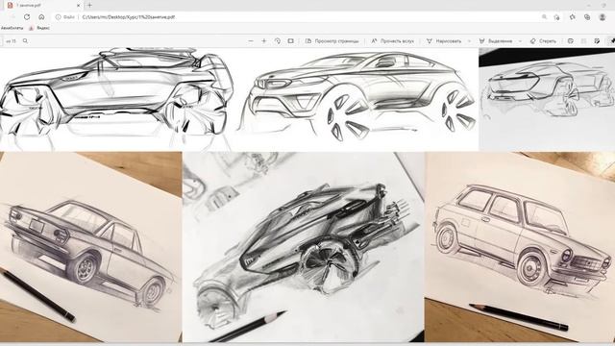
Task: Click the rear-view SUV sketch photo
Action: click(x=547, y=99)
